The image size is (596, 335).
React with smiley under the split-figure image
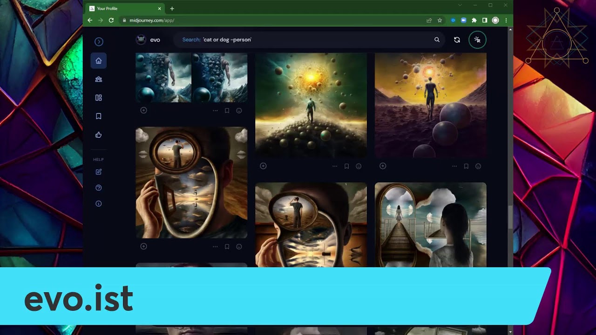point(239,111)
